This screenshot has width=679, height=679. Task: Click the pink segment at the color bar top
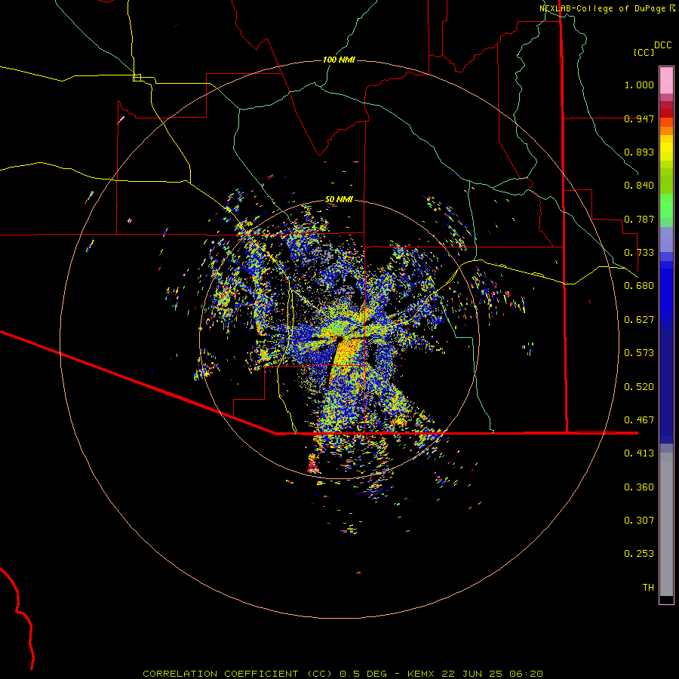pyautogui.click(x=666, y=80)
